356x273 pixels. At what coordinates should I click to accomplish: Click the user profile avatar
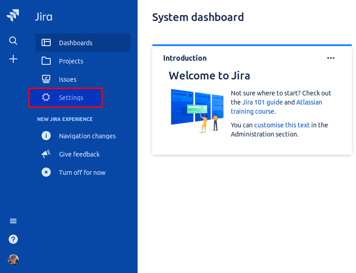tap(13, 260)
